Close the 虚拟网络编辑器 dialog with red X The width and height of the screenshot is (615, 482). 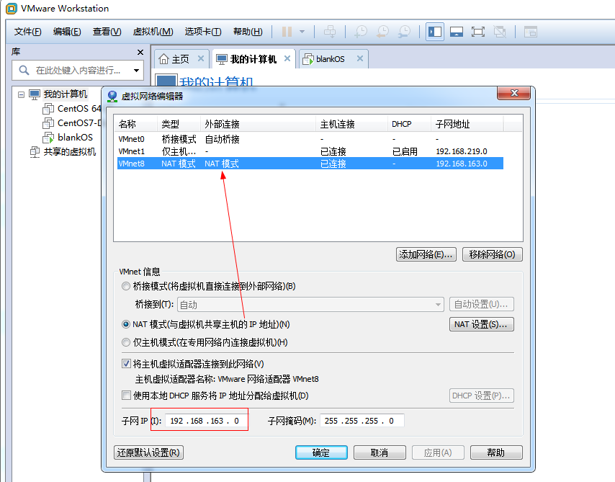(x=513, y=93)
